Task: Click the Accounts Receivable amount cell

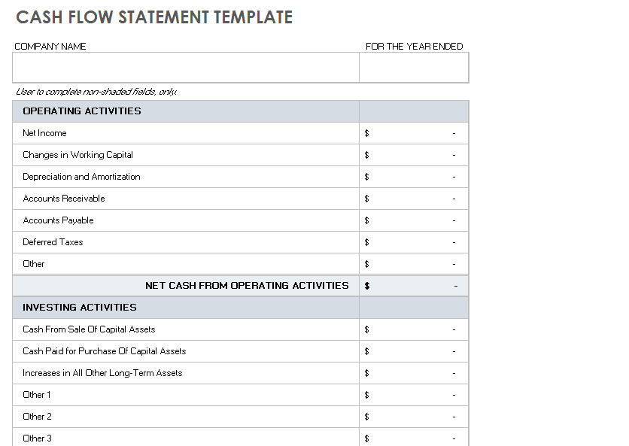Action: pyautogui.click(x=414, y=199)
